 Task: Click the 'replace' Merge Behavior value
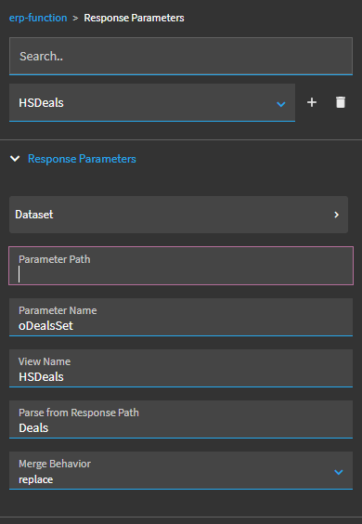35,479
